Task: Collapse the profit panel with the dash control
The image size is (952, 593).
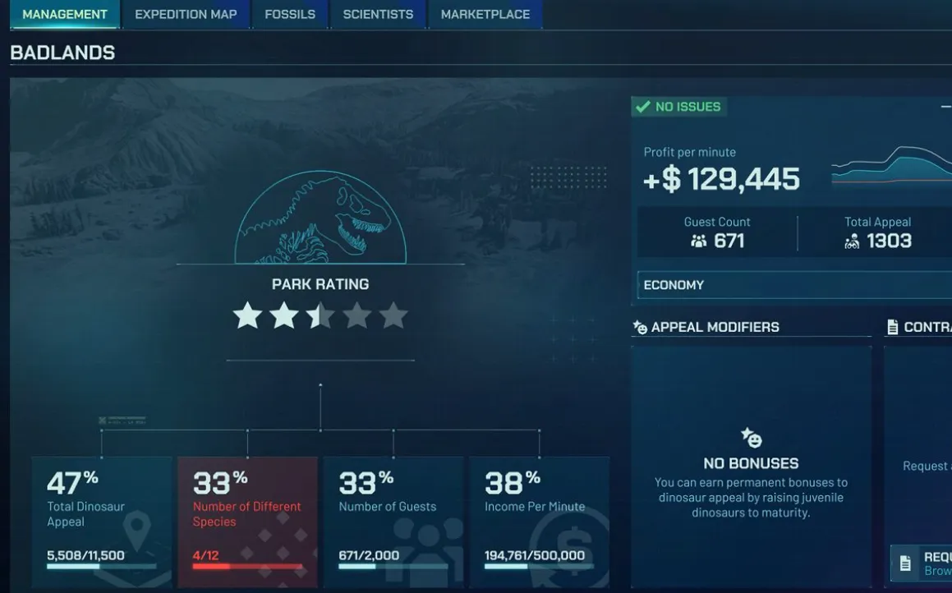Action: [946, 106]
